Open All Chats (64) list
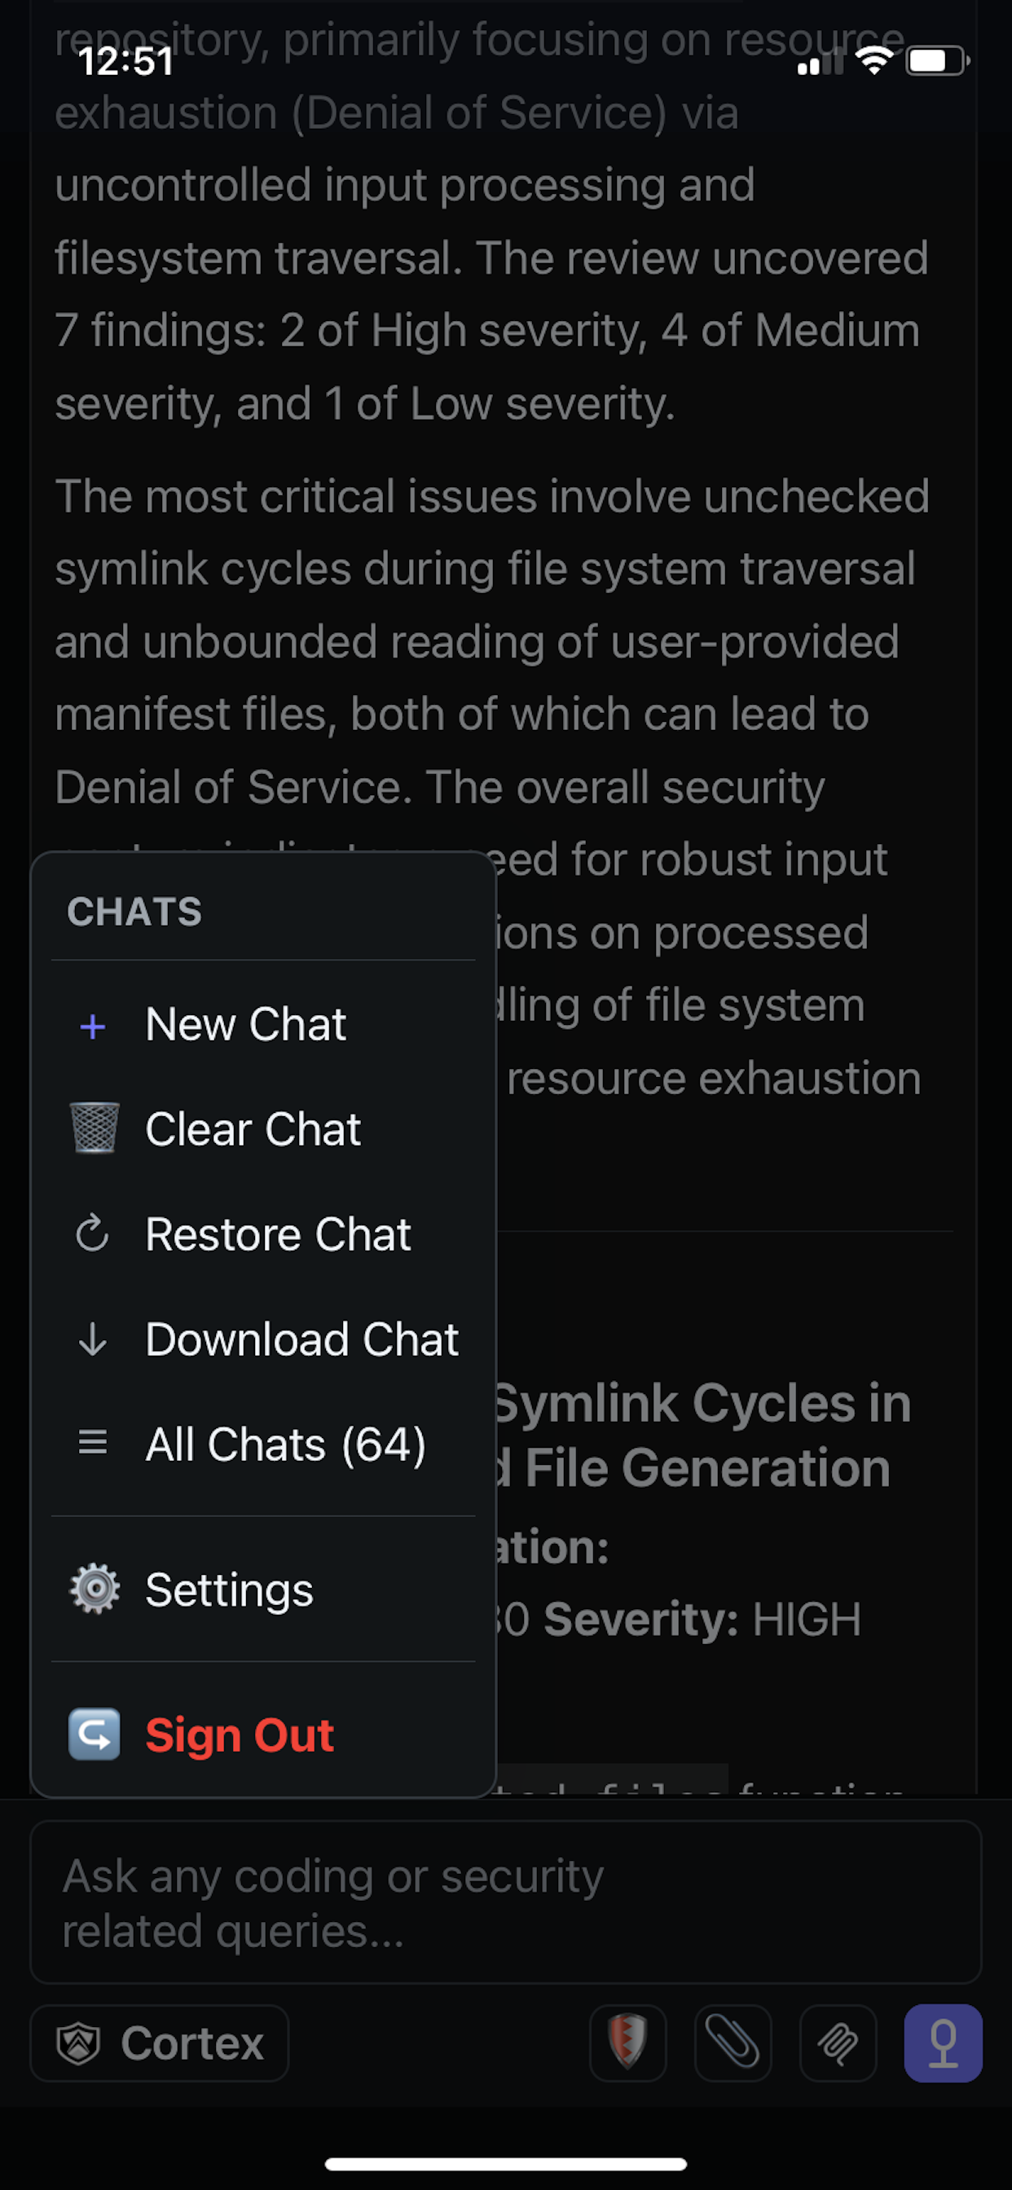Screen dimensions: 1012x2190 pos(286,1444)
